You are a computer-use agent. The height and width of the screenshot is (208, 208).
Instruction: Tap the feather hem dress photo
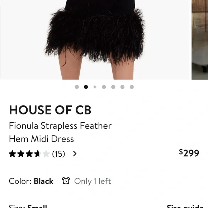(95, 40)
